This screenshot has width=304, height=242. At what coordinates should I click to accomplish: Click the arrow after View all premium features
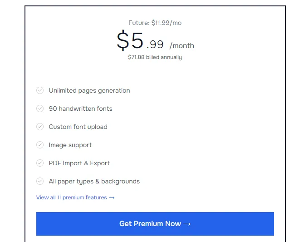tap(112, 198)
